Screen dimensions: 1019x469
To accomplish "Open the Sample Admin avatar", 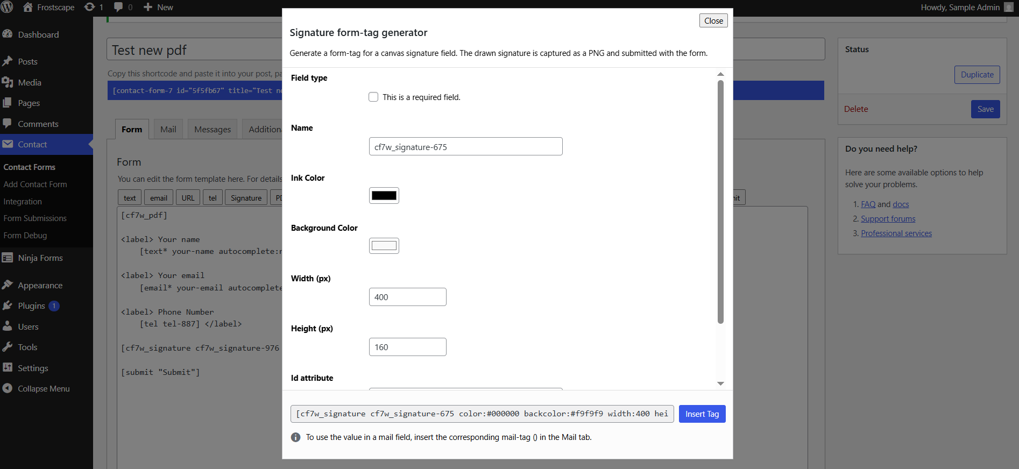I will point(1009,7).
